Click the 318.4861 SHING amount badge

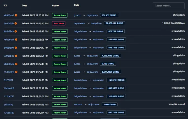coord(116,96)
